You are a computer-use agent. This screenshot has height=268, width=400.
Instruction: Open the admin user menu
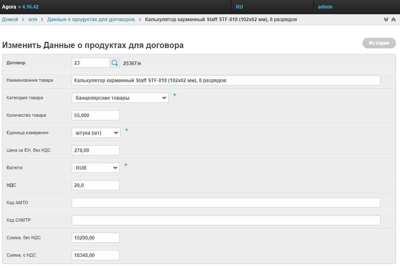tap(325, 7)
